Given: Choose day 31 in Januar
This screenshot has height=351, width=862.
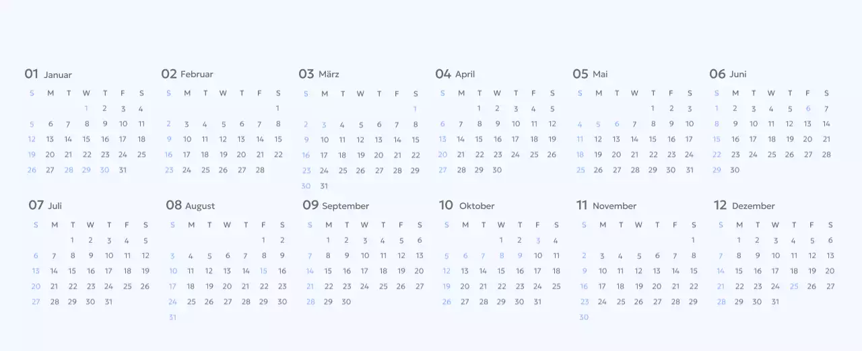Looking at the screenshot, I should click(123, 170).
